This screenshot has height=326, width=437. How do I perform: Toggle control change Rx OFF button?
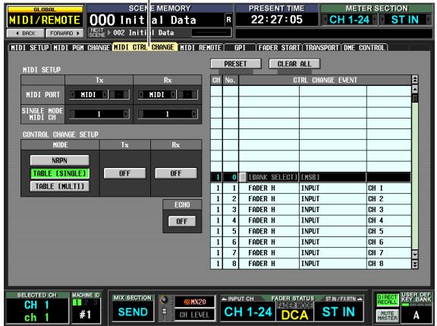pyautogui.click(x=176, y=173)
